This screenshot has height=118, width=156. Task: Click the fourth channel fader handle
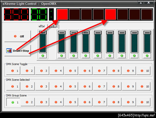click(98, 33)
